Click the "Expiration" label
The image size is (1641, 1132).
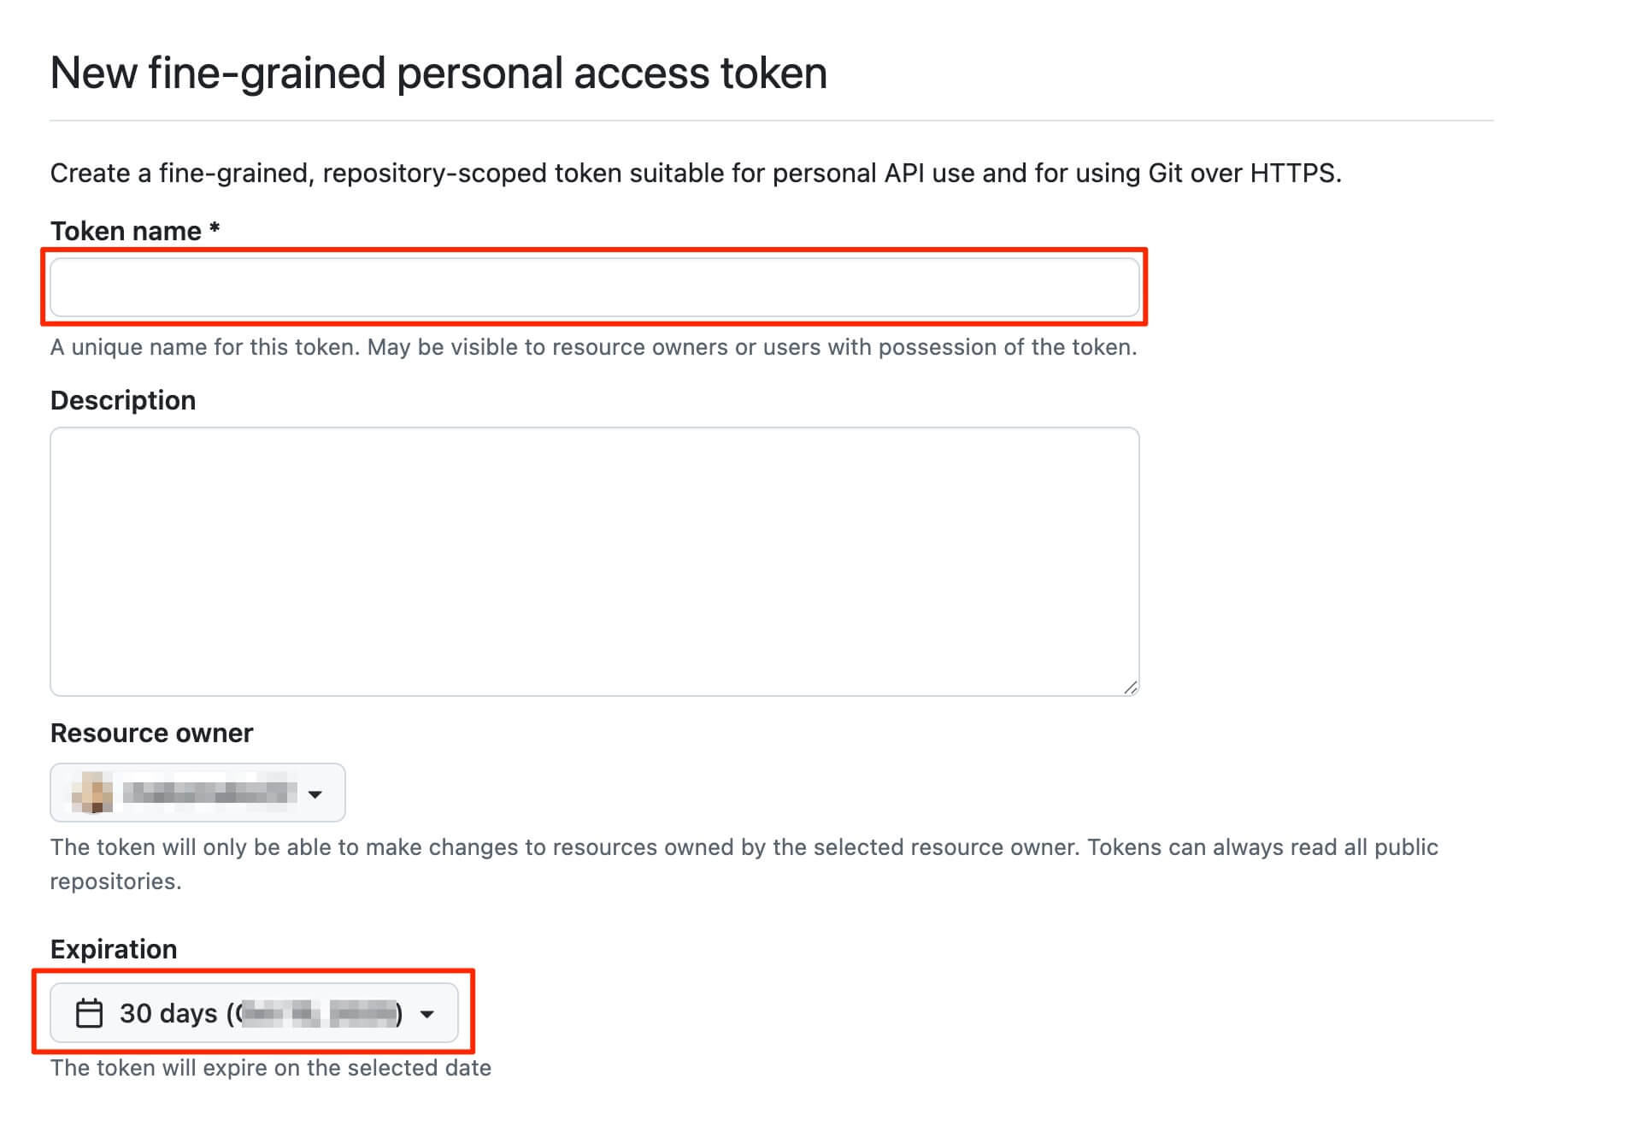(114, 949)
